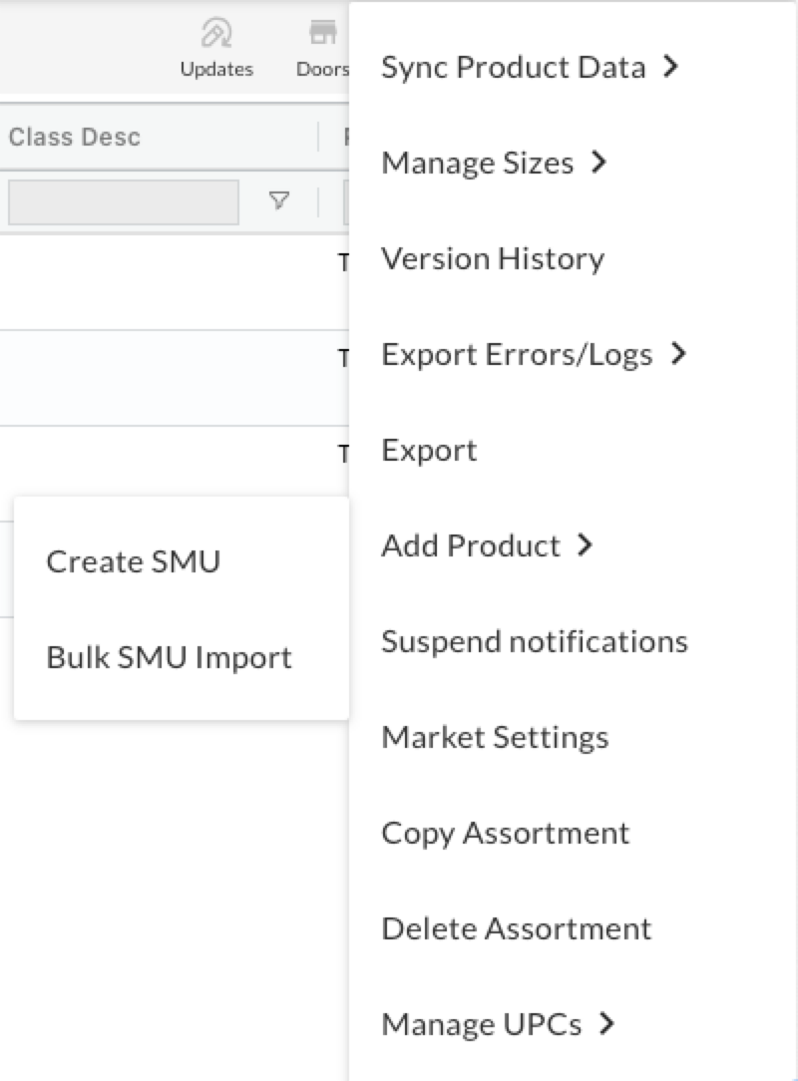Choose Delete Assortment from the menu
Image resolution: width=798 pixels, height=1081 pixels.
click(x=516, y=927)
